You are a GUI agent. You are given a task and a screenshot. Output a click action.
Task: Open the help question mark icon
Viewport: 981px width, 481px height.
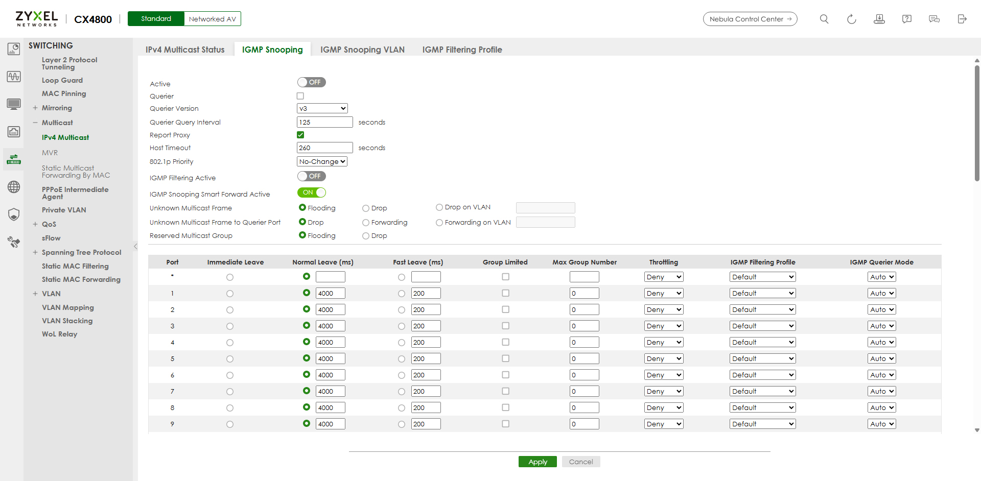(x=906, y=19)
